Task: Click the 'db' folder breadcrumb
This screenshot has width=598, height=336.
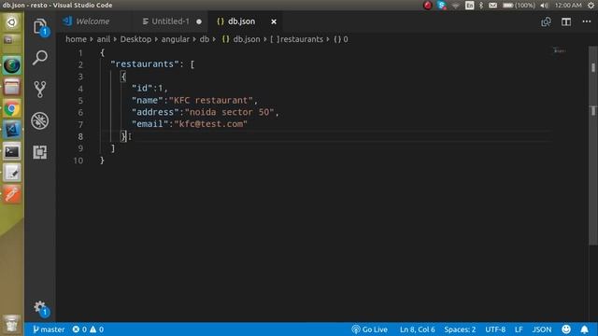Action: 205,39
